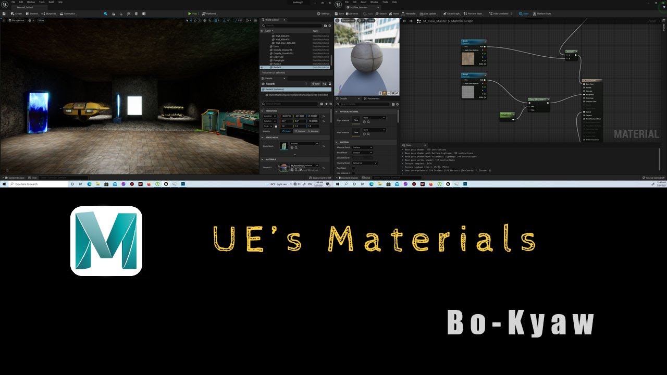
Task: Switch to the Parameters tab
Action: (372, 98)
